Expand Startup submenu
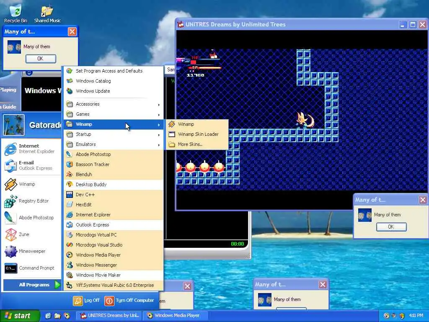 114,134
